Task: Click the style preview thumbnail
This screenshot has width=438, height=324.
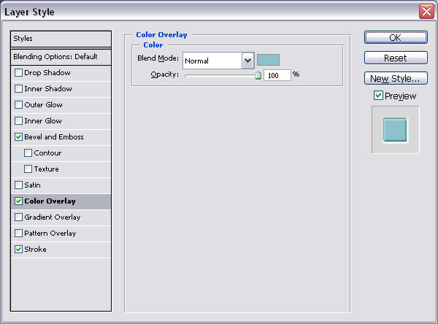Action: pos(395,130)
